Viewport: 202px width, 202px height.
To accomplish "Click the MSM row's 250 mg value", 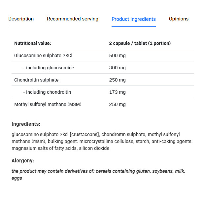I will [117, 104].
